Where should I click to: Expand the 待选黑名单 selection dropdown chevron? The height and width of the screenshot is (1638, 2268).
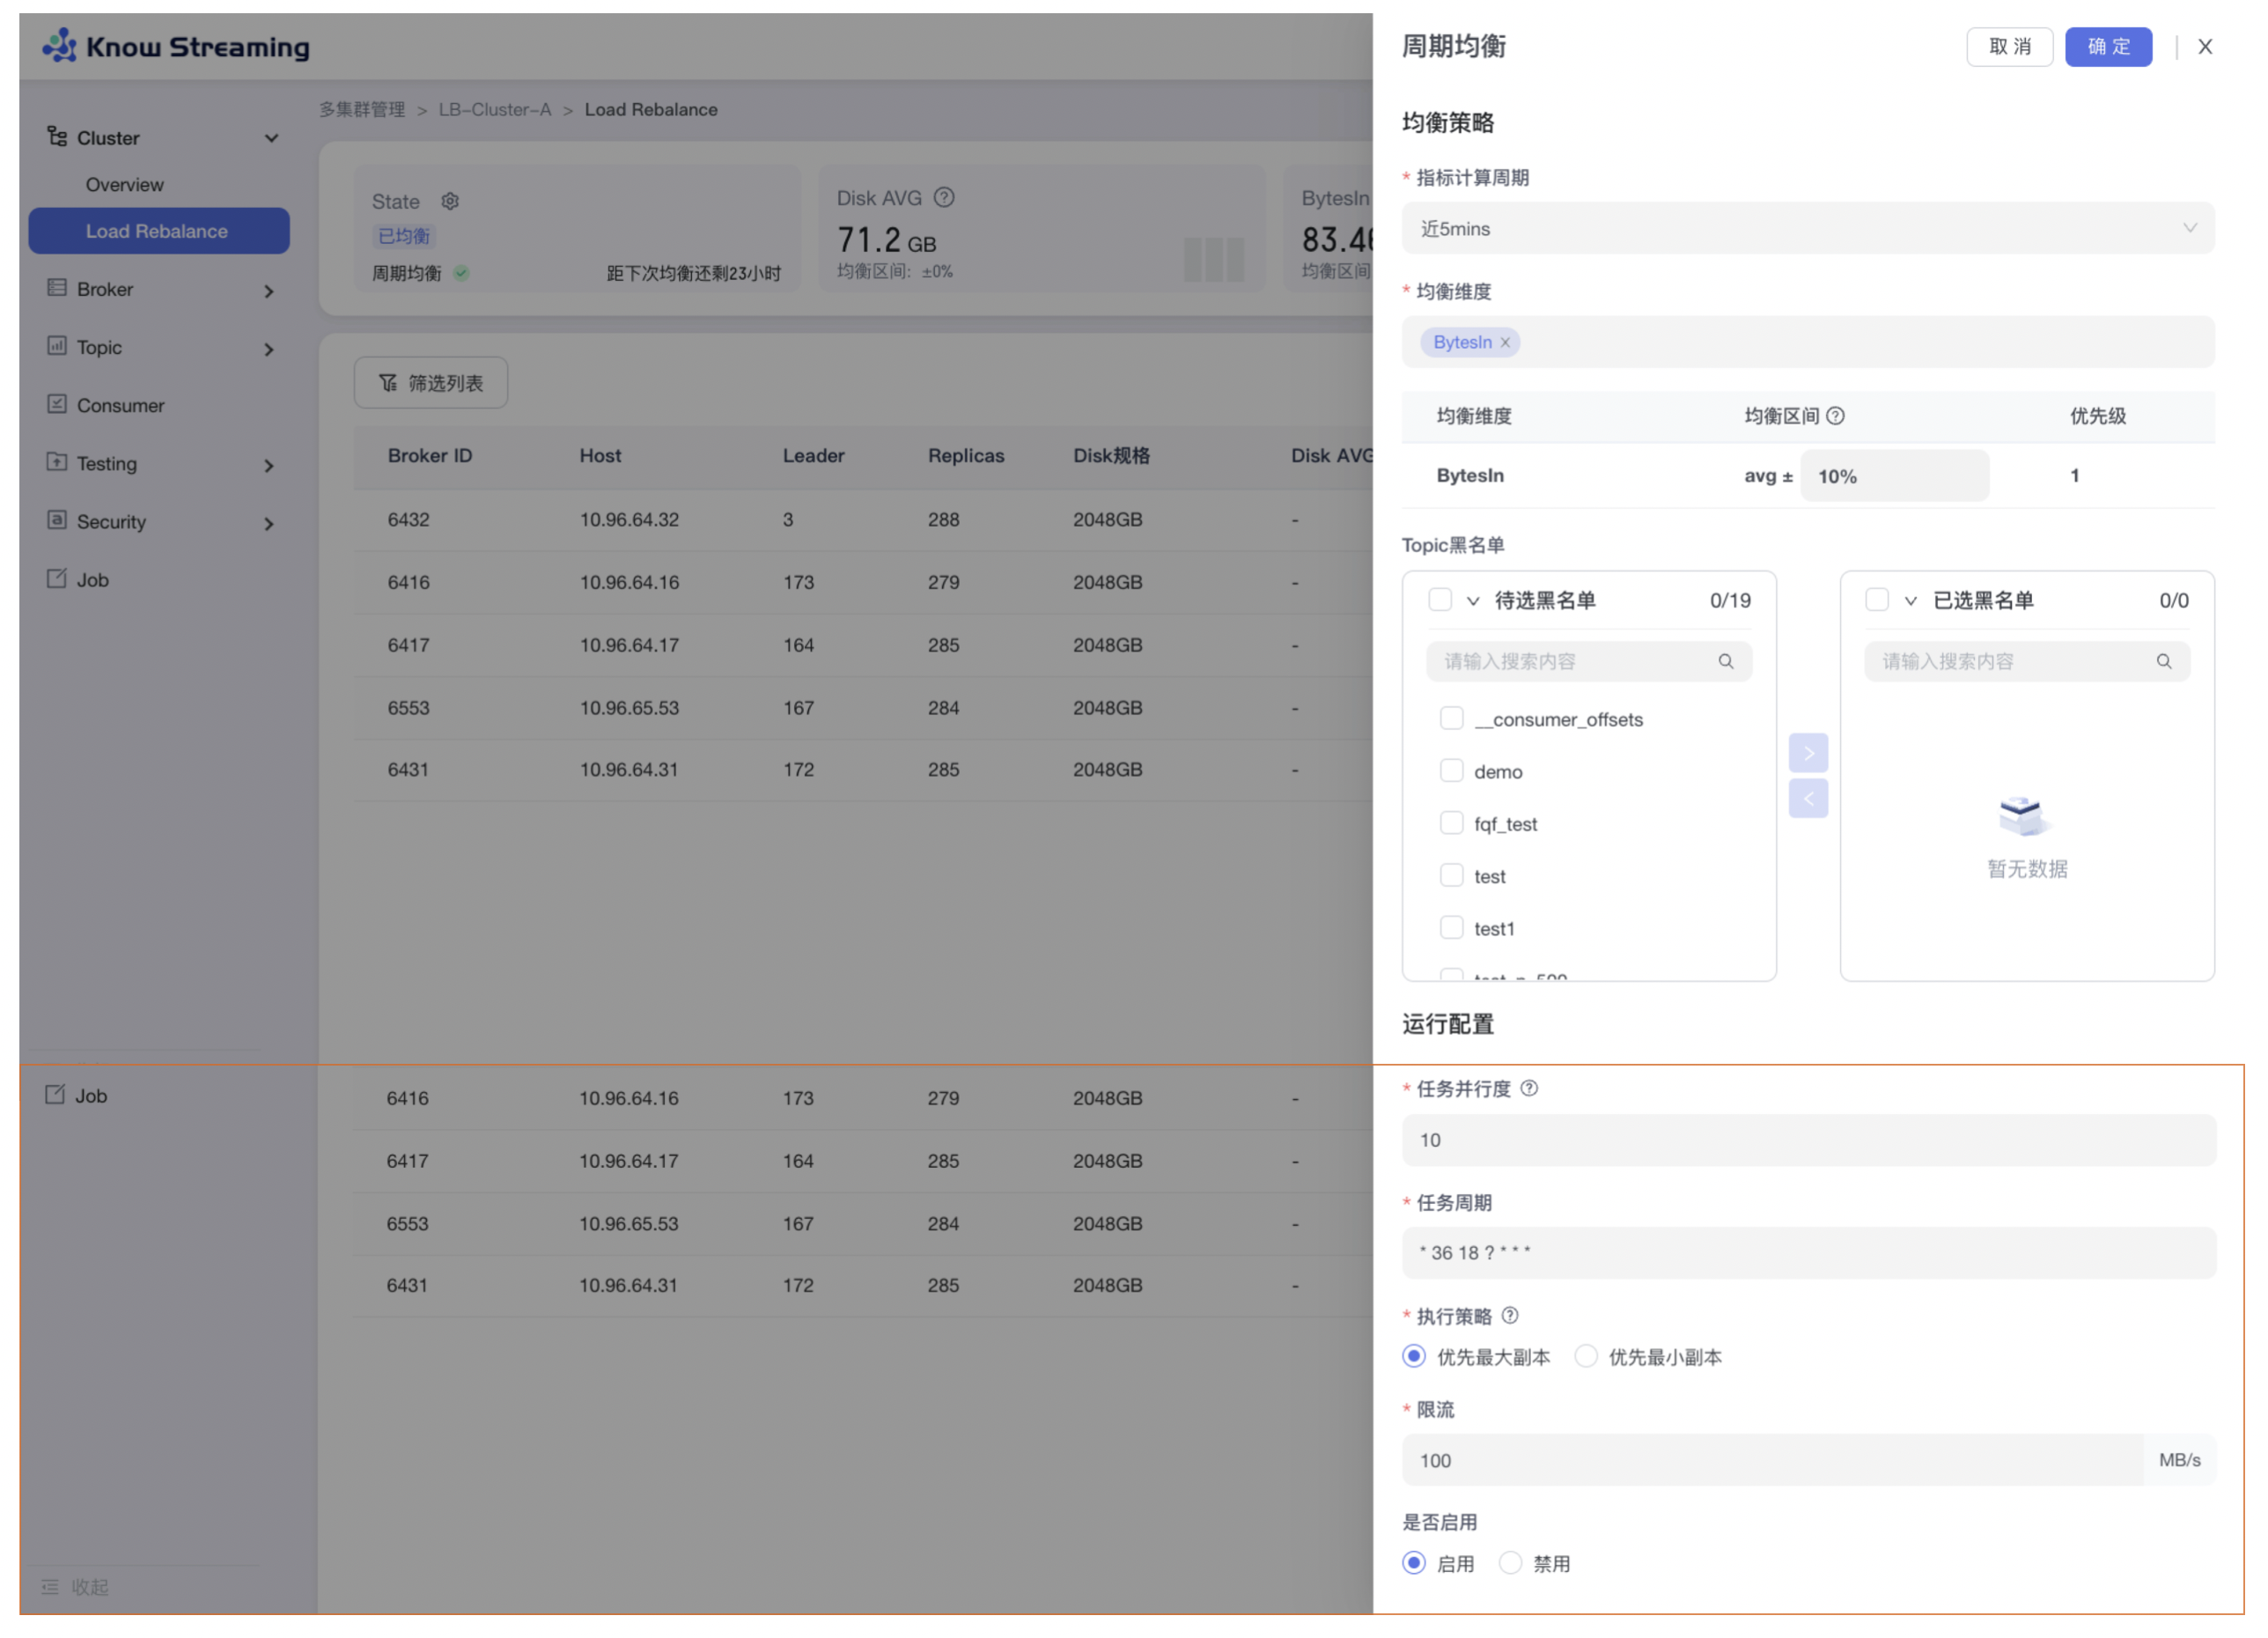tap(1473, 601)
